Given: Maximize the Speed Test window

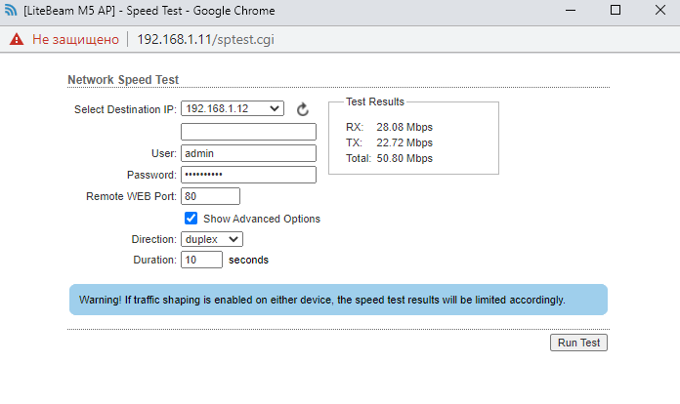Looking at the screenshot, I should pos(616,10).
